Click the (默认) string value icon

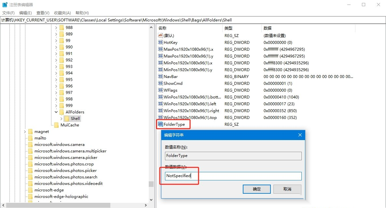(160, 35)
